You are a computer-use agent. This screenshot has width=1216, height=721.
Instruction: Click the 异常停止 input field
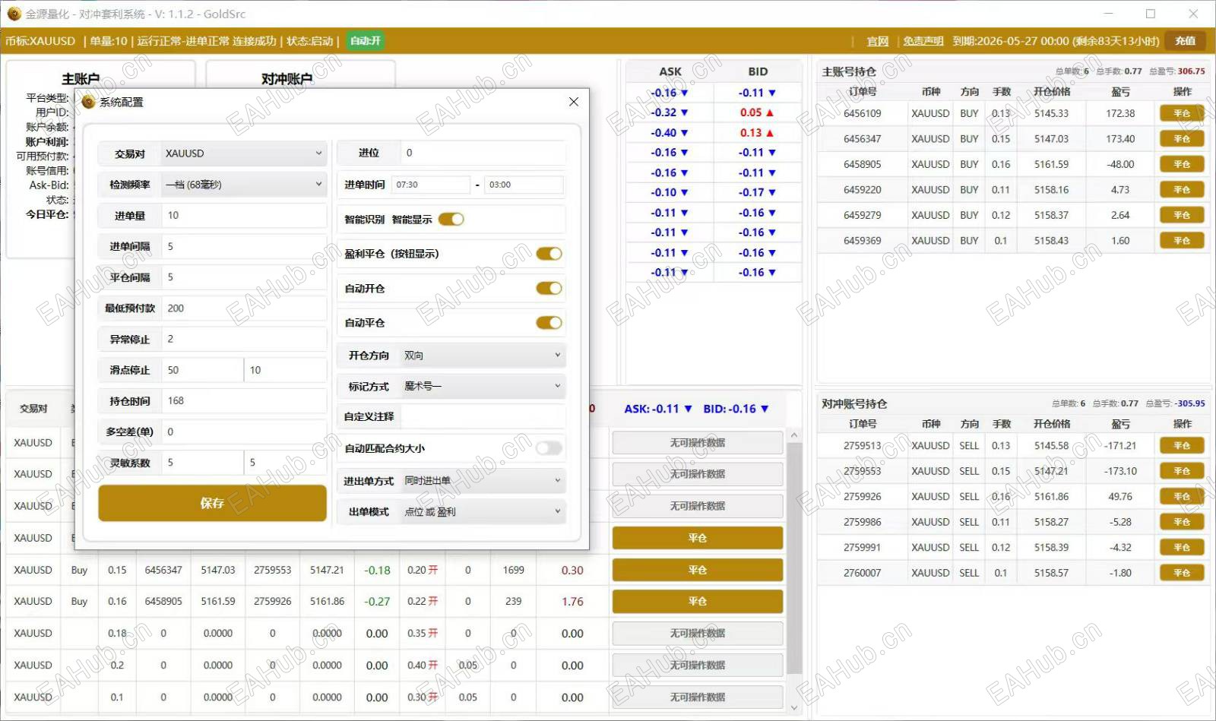point(244,339)
